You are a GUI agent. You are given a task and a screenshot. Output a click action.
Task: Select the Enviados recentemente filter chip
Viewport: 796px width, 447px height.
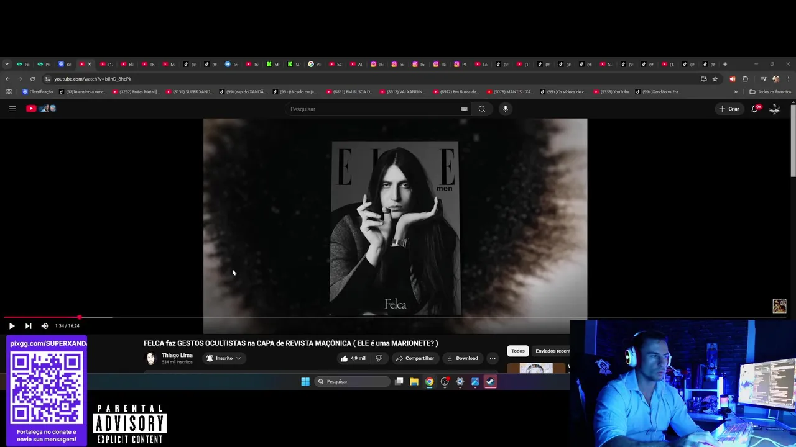point(550,351)
